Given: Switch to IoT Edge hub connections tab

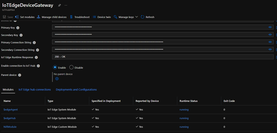Looking at the screenshot, I should [35, 90].
